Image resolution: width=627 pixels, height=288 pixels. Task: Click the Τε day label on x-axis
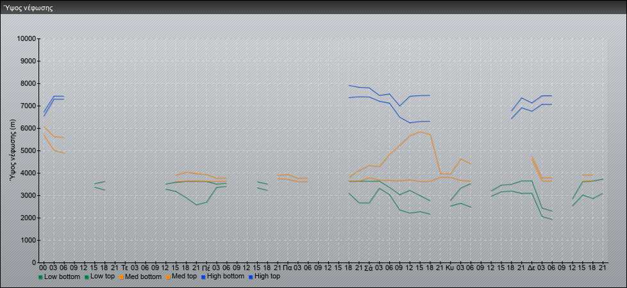point(125,268)
